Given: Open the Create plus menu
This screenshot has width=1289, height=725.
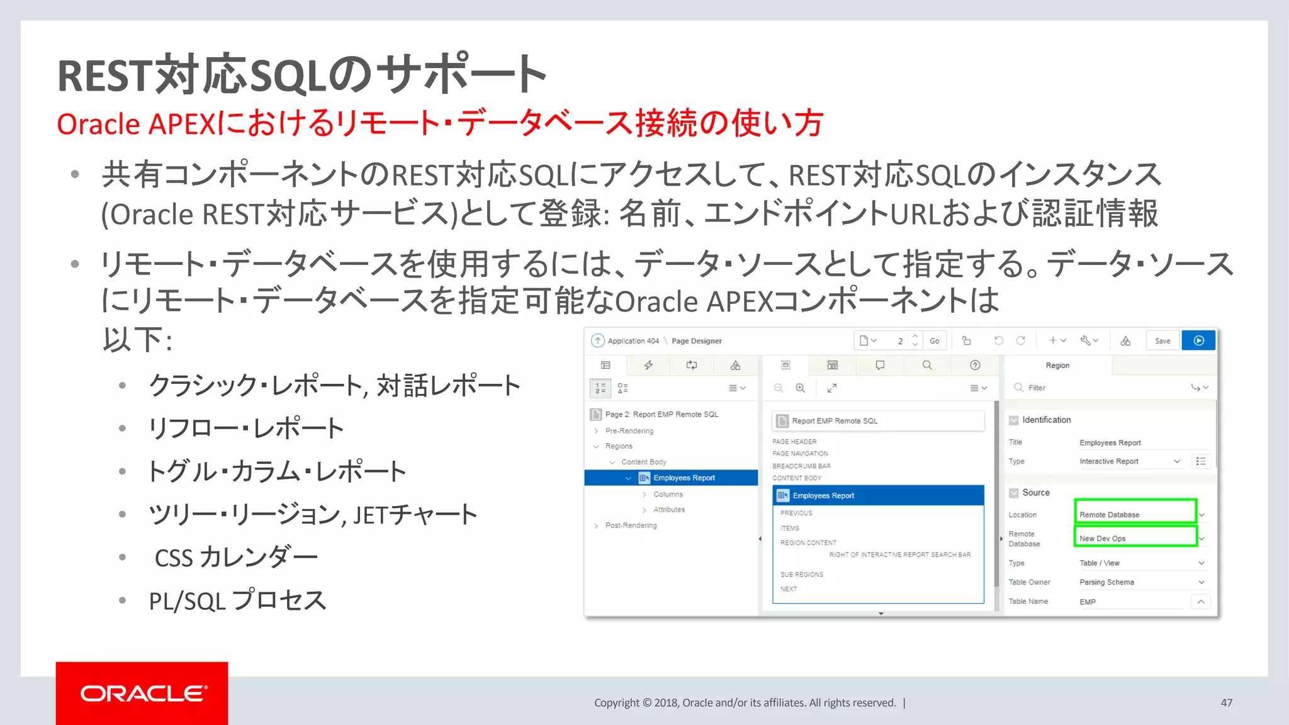Looking at the screenshot, I should point(1057,340).
